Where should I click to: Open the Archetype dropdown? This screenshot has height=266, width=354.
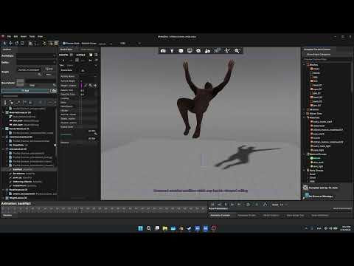coord(36,56)
